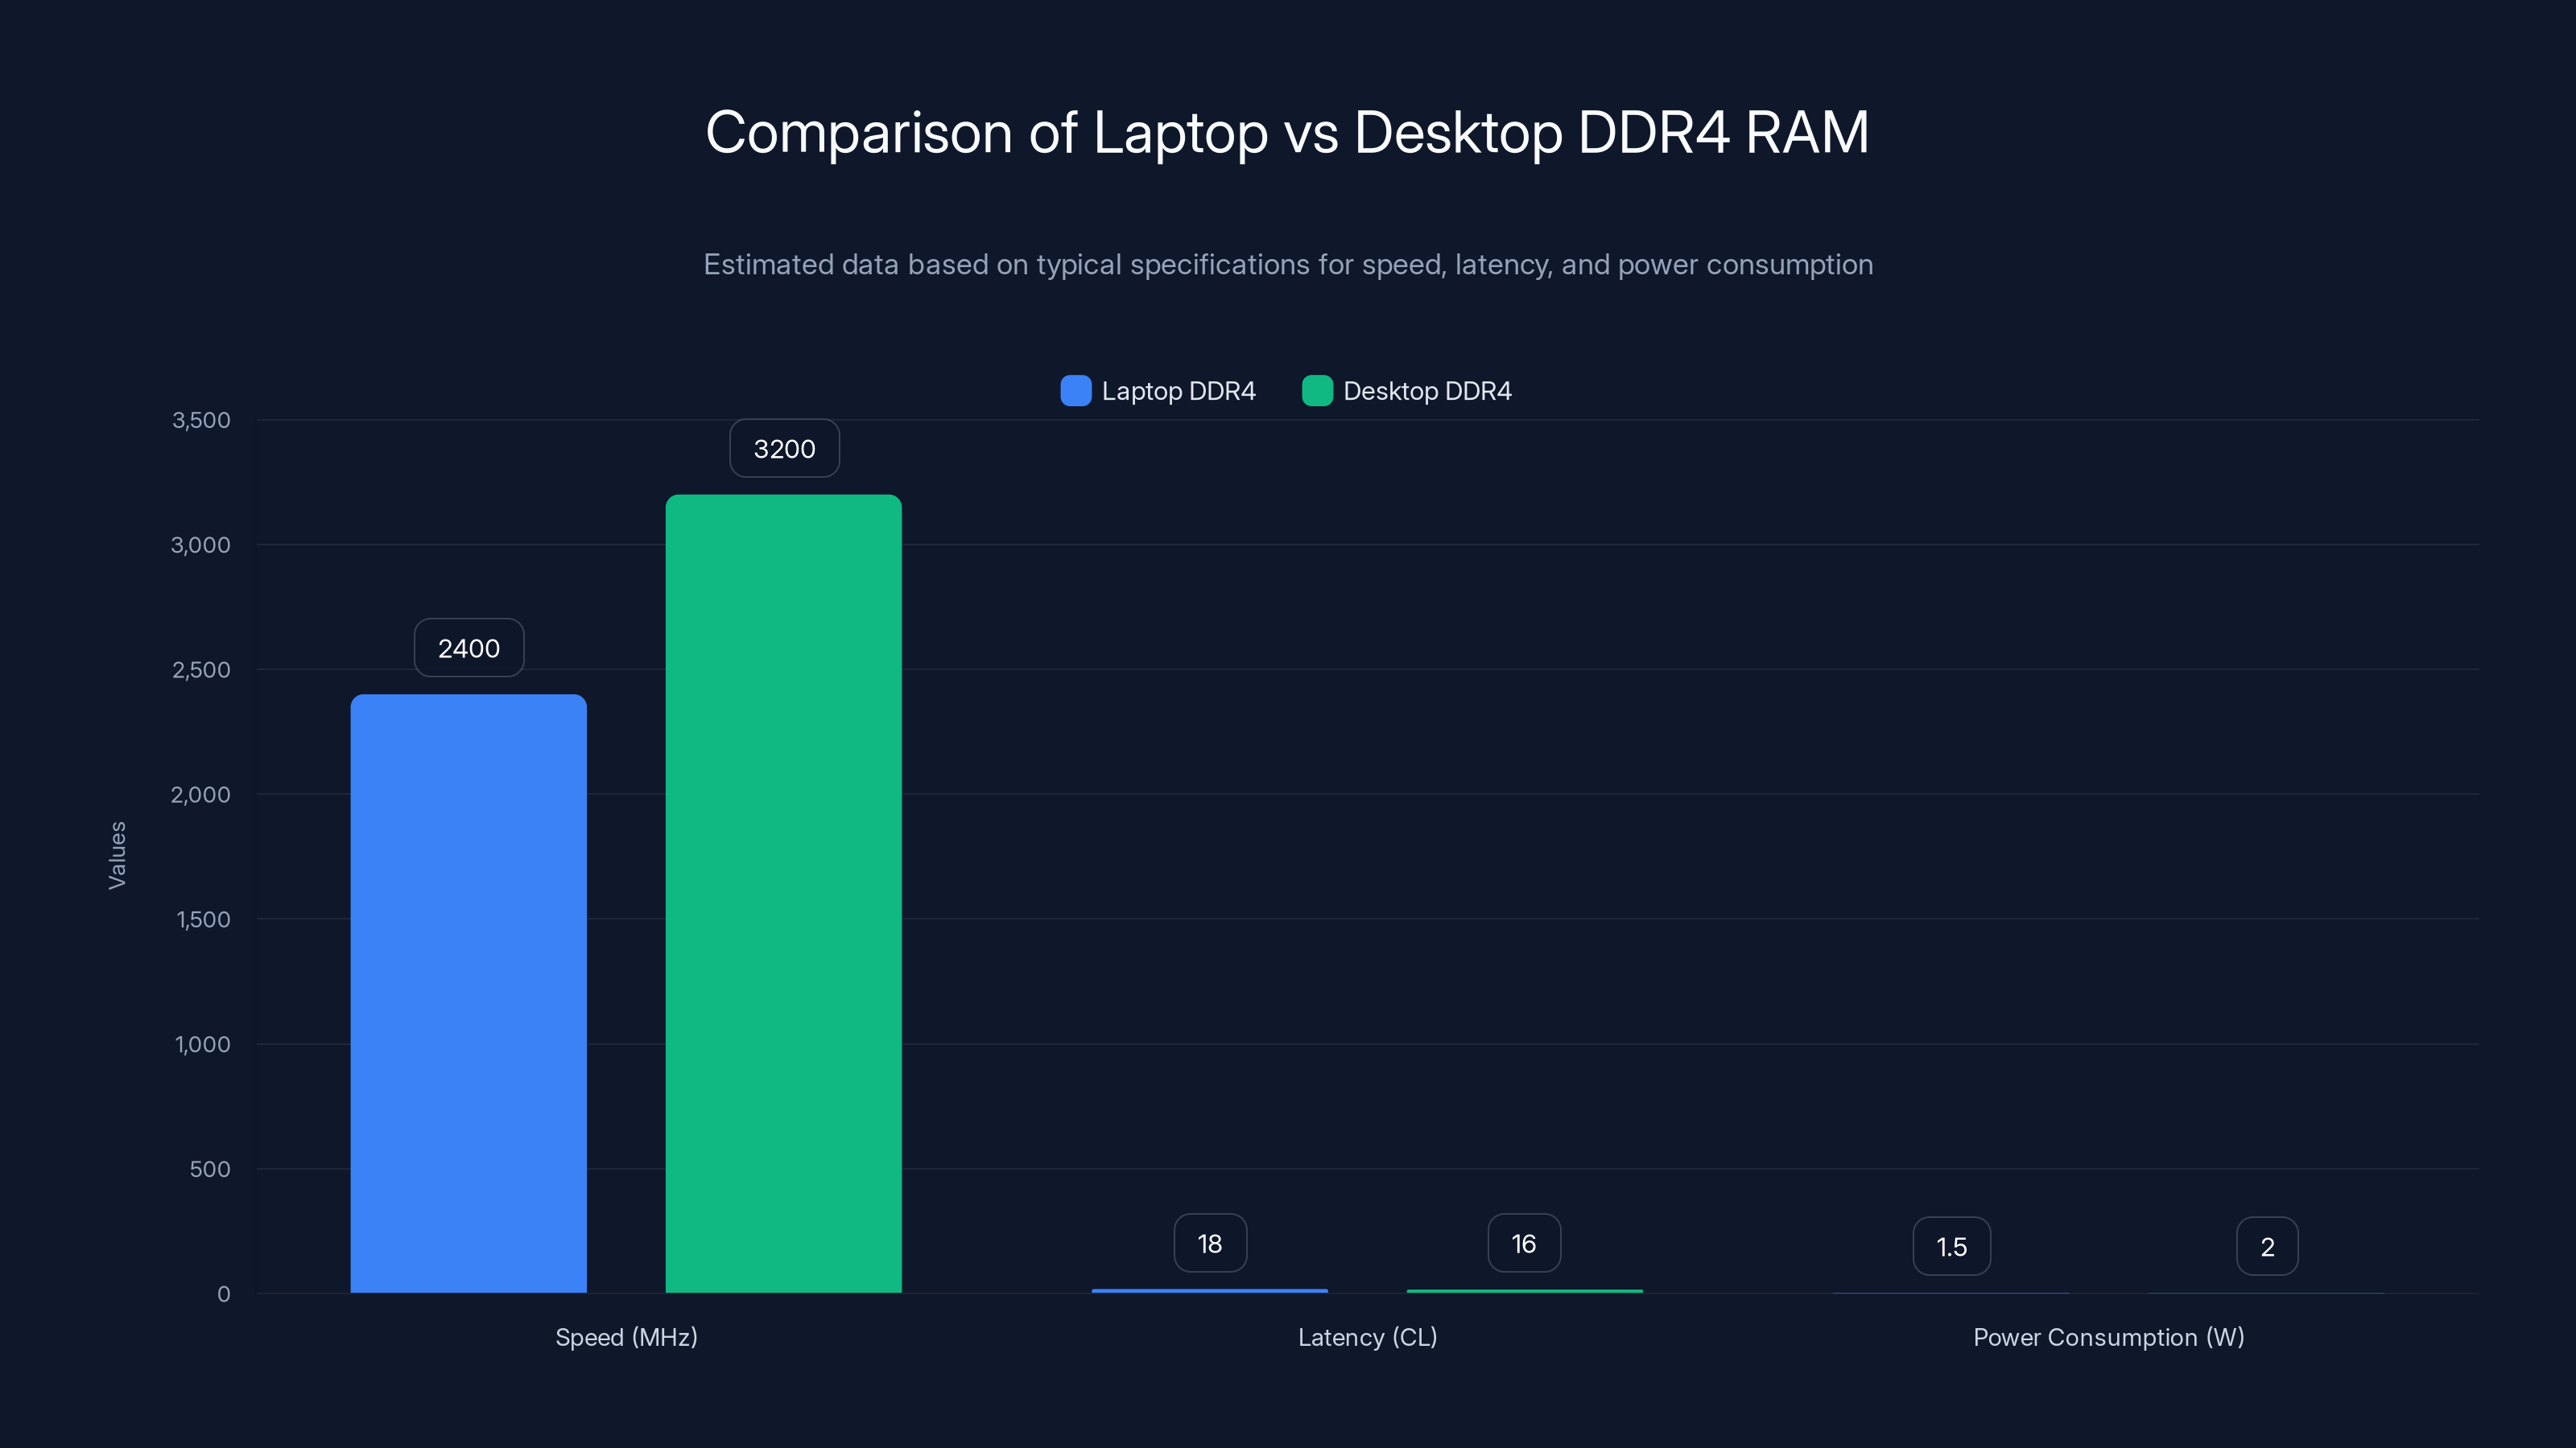The image size is (2576, 1448).
Task: Click the 16 latency label for Desktop DDR4
Action: [1523, 1243]
